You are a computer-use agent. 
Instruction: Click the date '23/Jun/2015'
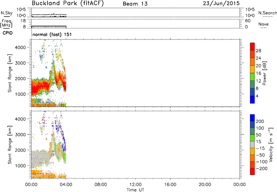click(x=221, y=3)
